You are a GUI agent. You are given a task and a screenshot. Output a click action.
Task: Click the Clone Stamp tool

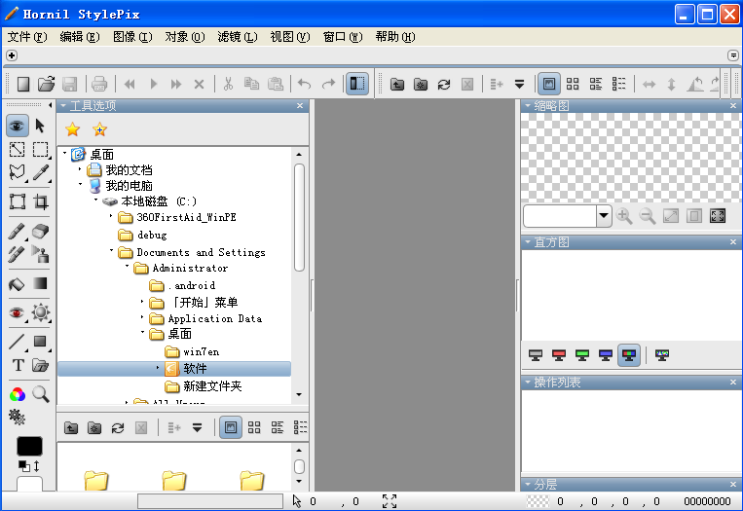click(x=41, y=255)
